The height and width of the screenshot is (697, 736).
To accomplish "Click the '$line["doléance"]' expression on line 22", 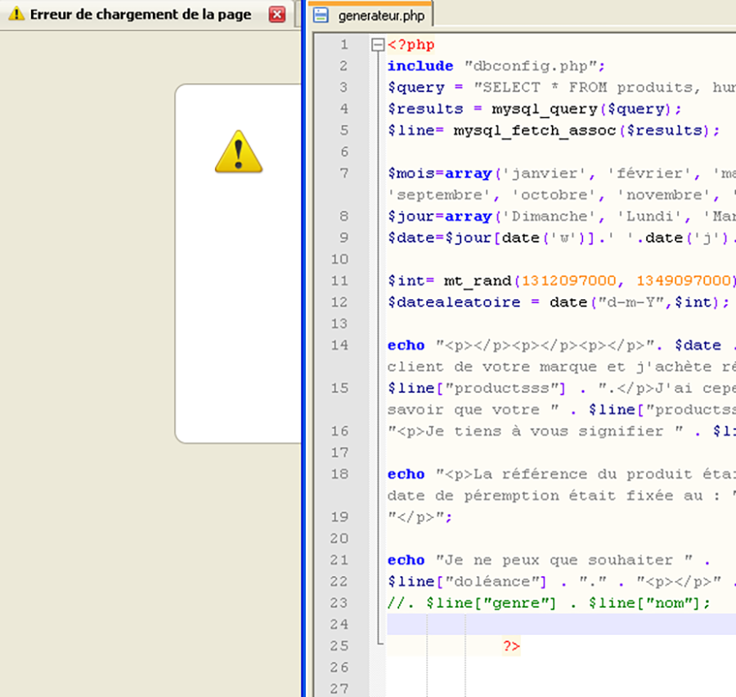I will (x=468, y=582).
